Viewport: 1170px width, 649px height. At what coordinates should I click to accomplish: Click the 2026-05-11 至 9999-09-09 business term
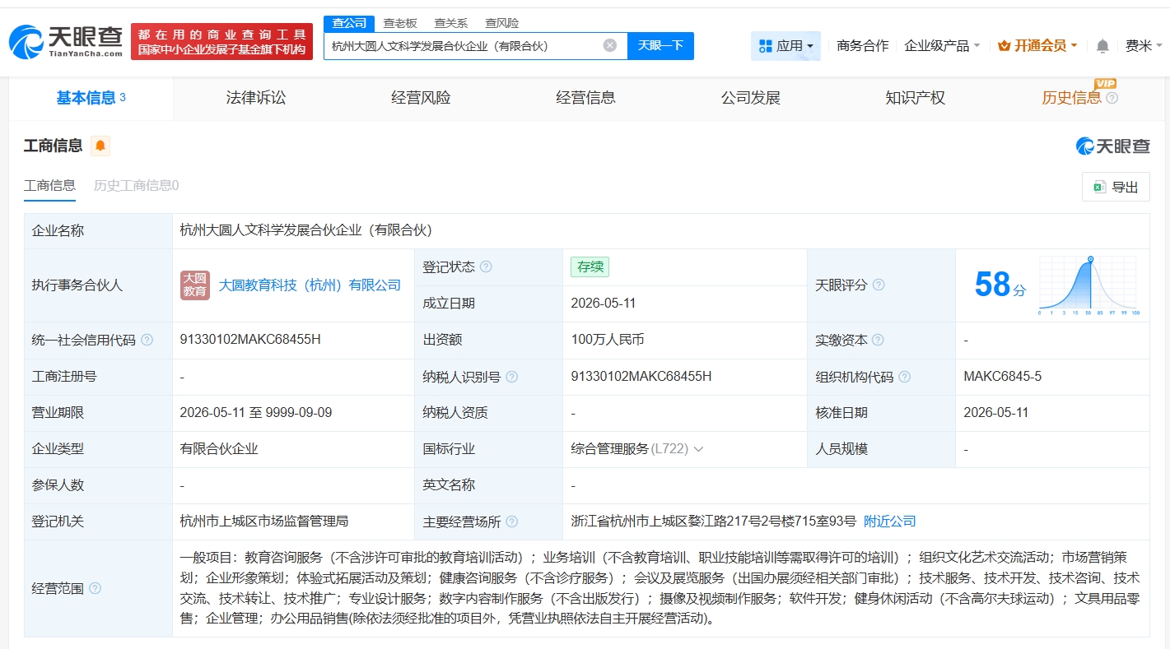click(x=256, y=413)
